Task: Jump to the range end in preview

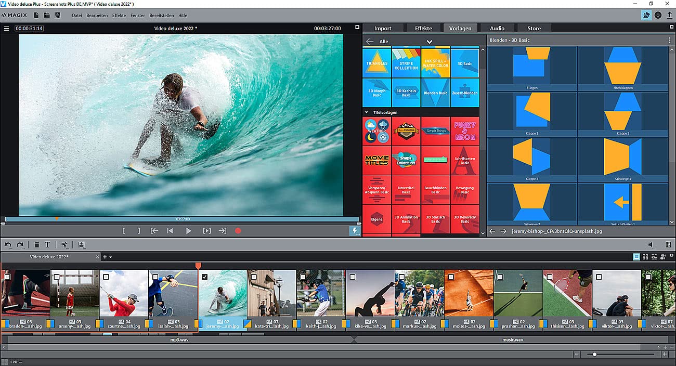Action: 223,231
